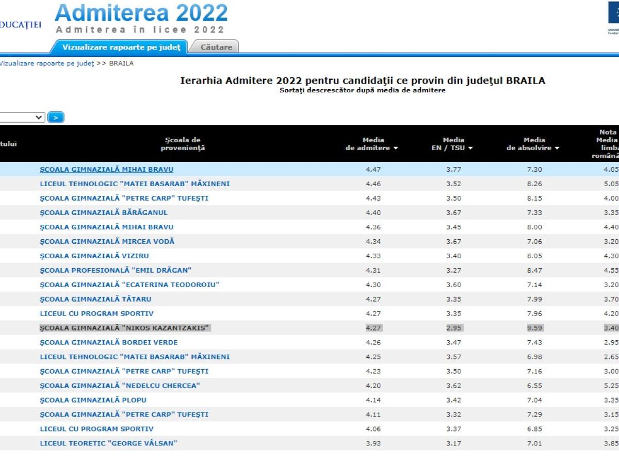Click the blue arrow go button
Viewport: 619px width, 464px height.
point(56,118)
